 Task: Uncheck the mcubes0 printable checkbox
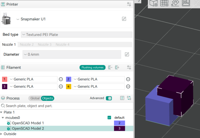click(109, 117)
